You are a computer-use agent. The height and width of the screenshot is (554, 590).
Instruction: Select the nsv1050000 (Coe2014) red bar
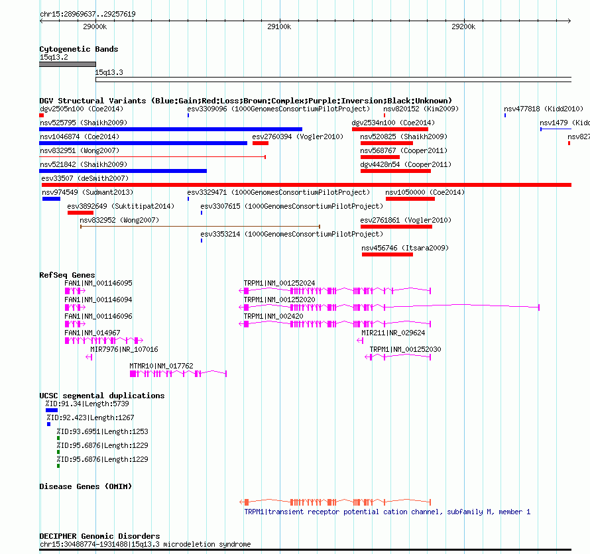pyautogui.click(x=410, y=199)
